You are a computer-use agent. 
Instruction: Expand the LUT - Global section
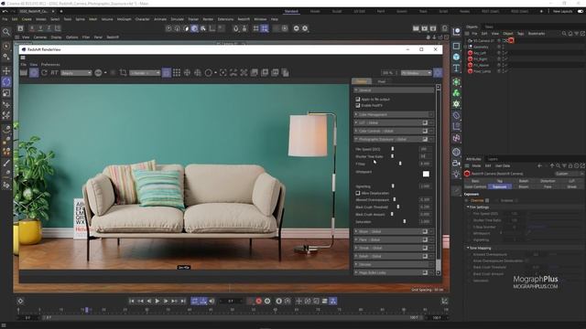pyautogui.click(x=356, y=122)
